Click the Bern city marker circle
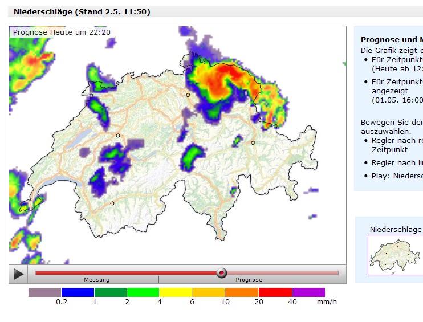This screenshot has height=322, width=423. pyautogui.click(x=118, y=136)
